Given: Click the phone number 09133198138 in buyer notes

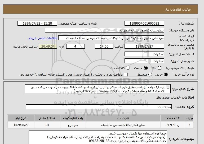Looking at the screenshot, I should (99, 141).
